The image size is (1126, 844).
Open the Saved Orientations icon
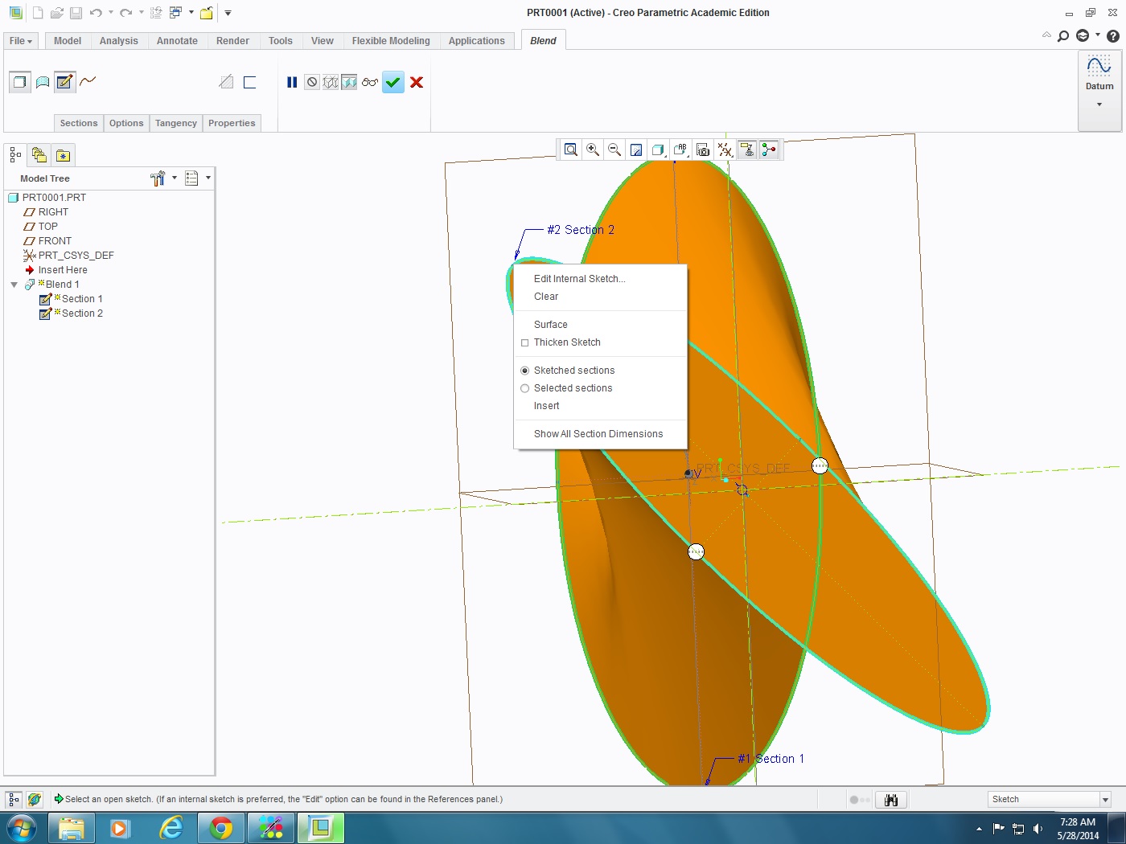pyautogui.click(x=680, y=150)
